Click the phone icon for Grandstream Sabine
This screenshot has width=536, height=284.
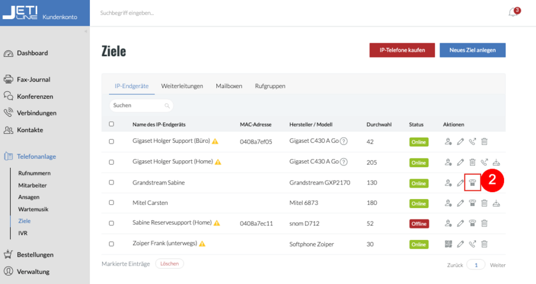pyautogui.click(x=472, y=183)
